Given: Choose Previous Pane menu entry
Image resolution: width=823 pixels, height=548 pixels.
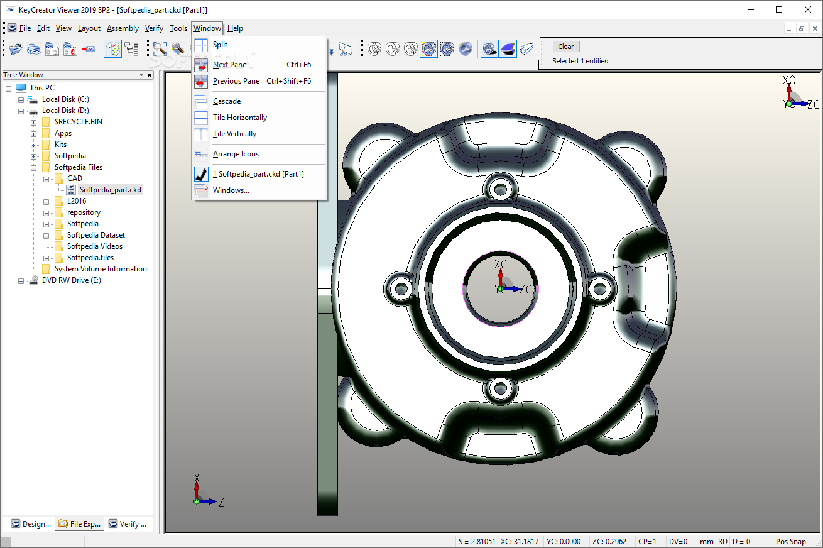Looking at the screenshot, I should point(259,81).
